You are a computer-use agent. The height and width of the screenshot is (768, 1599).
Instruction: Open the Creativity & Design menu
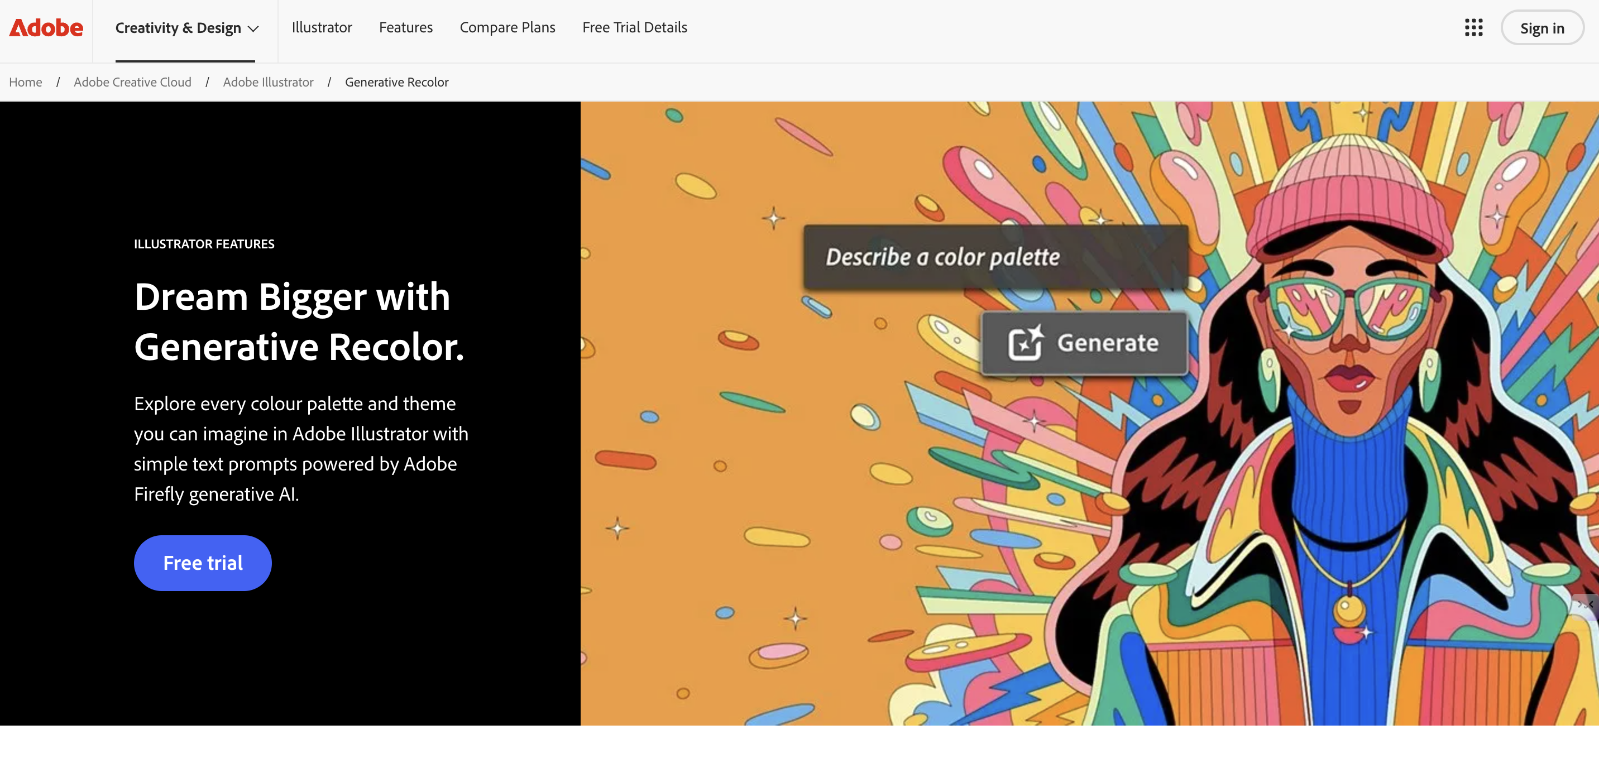(x=186, y=28)
